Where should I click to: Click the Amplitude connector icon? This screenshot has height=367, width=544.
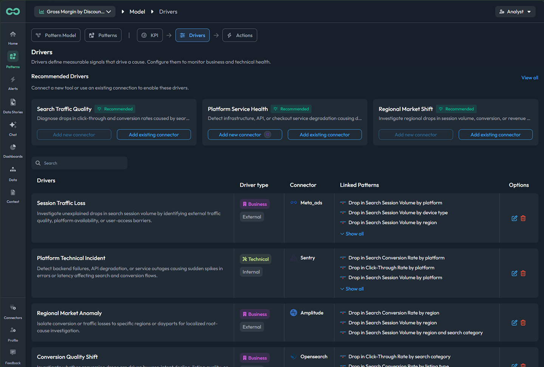point(294,313)
